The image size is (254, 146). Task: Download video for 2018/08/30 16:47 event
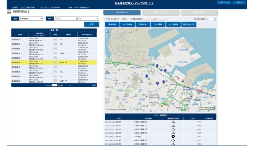(x=173, y=140)
